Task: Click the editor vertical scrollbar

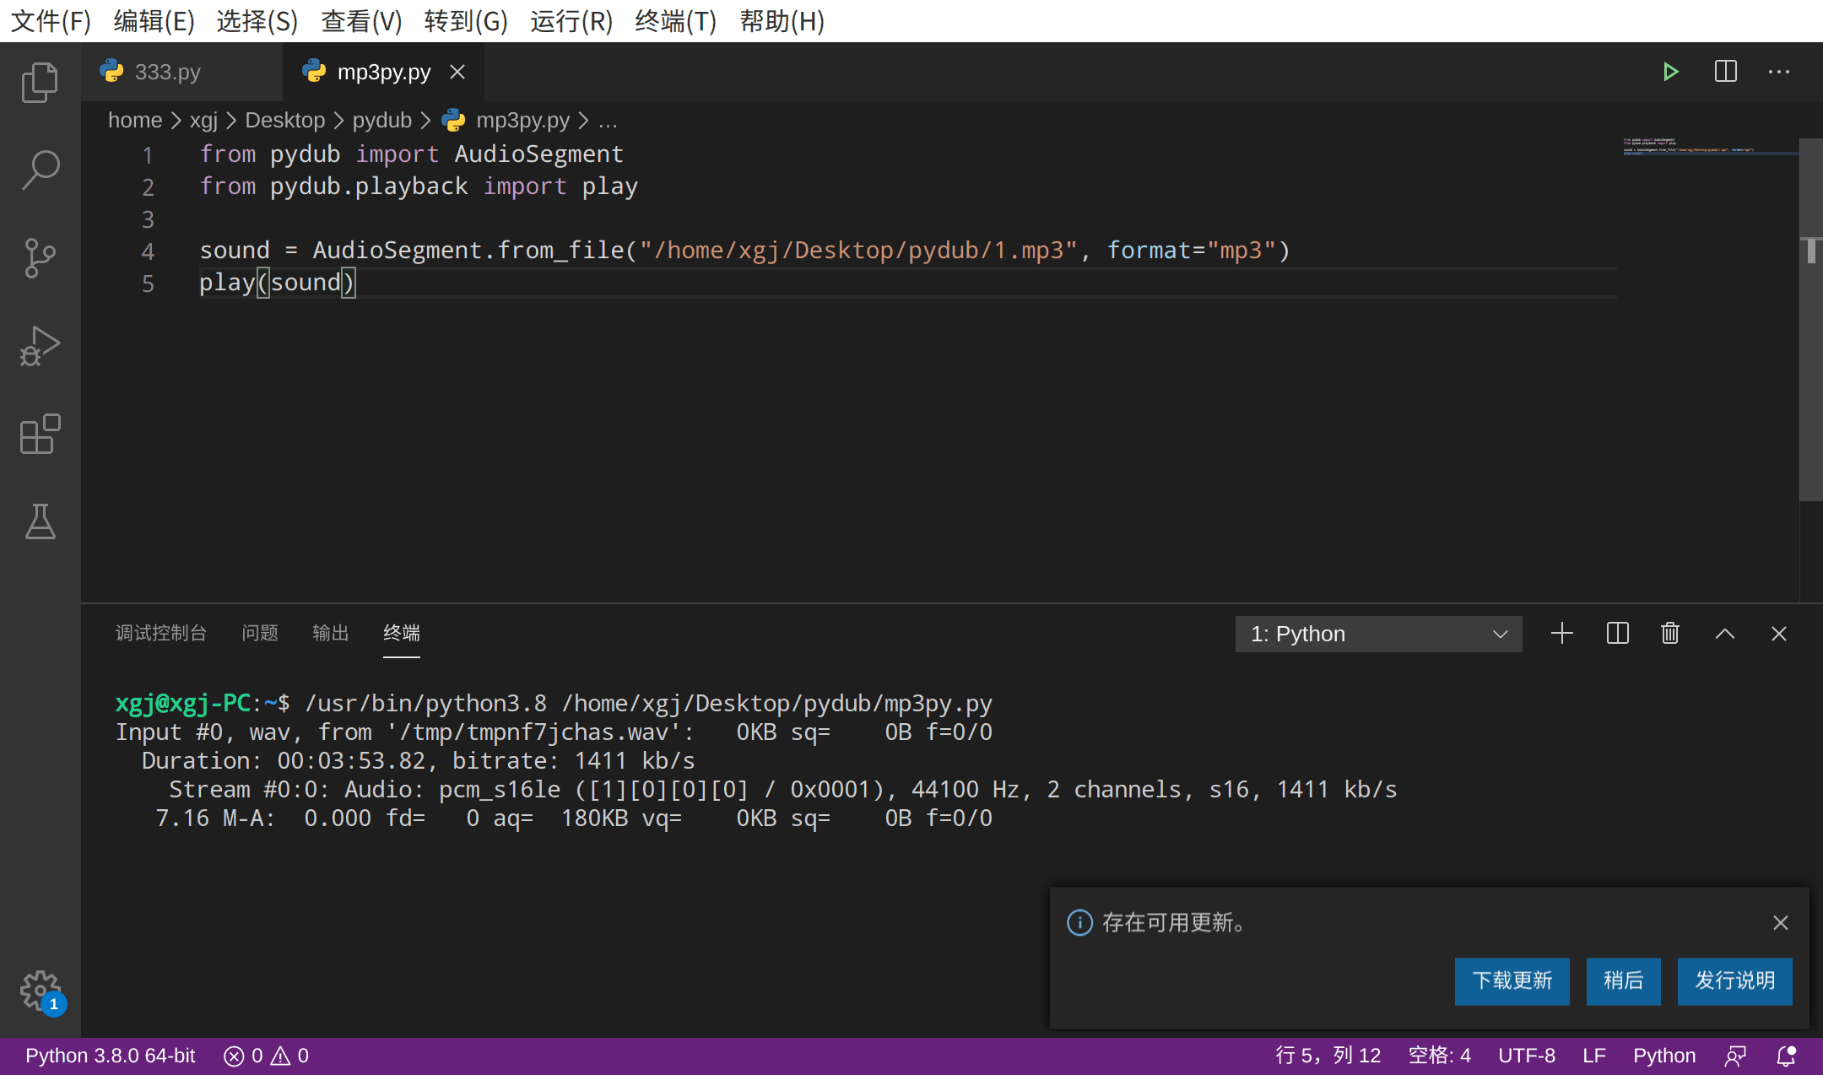Action: (1811, 321)
